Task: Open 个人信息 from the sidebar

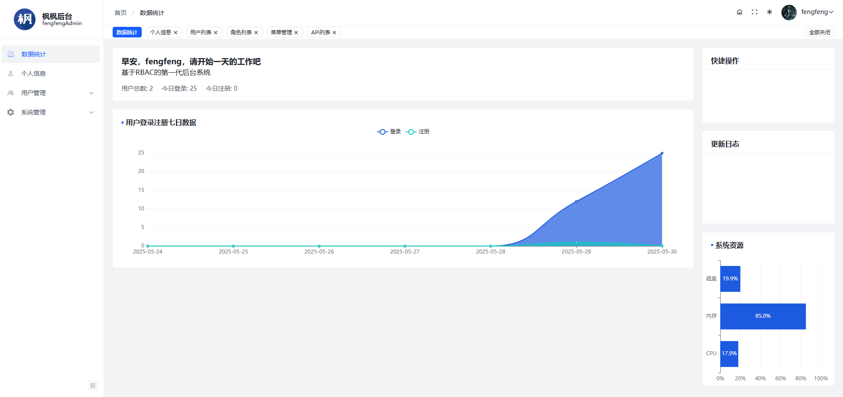Action: [33, 74]
